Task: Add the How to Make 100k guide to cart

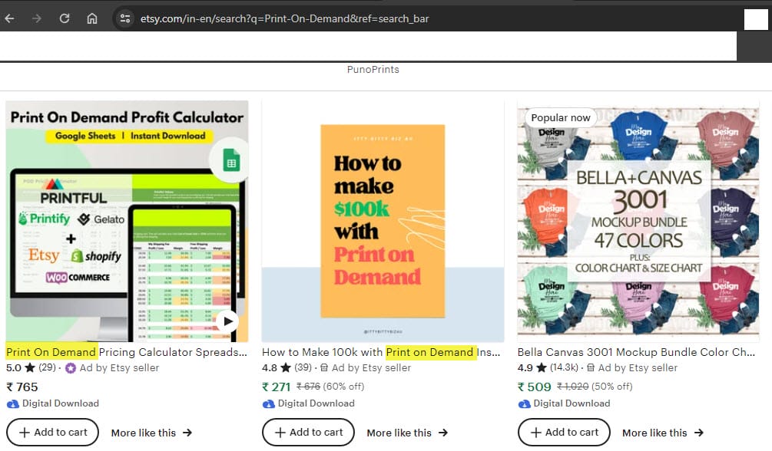Action: [x=308, y=433]
